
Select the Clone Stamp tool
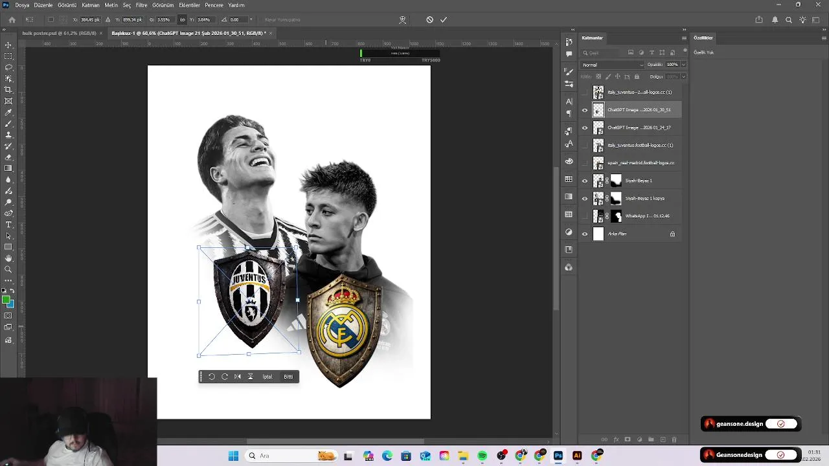tap(8, 135)
